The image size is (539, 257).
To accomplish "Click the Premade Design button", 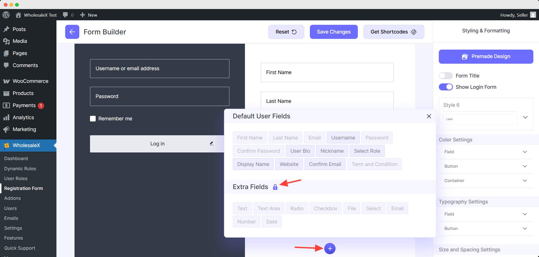I will (486, 57).
